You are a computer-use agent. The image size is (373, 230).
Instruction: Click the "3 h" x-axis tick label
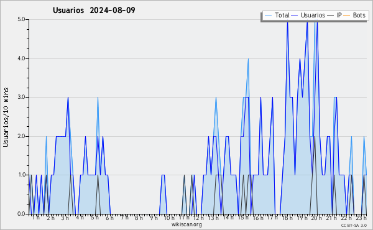coord(65,218)
